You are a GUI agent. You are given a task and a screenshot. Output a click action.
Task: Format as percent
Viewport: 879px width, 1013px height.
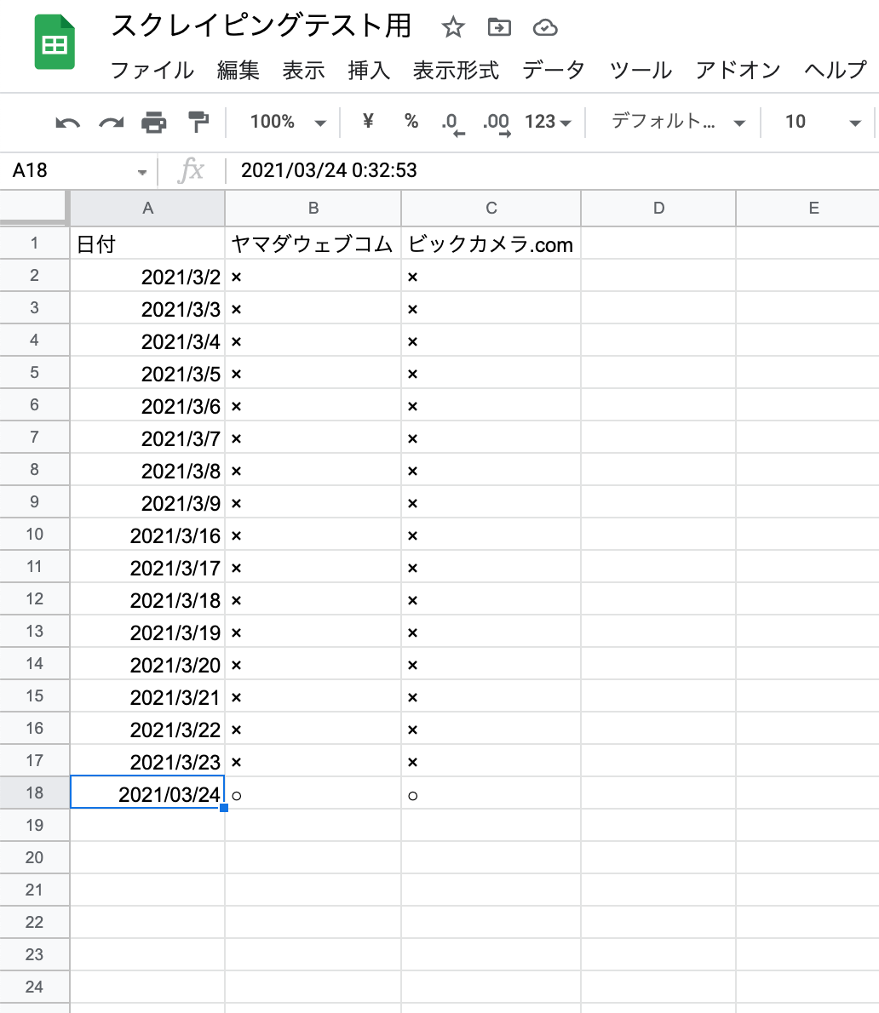[x=411, y=121]
